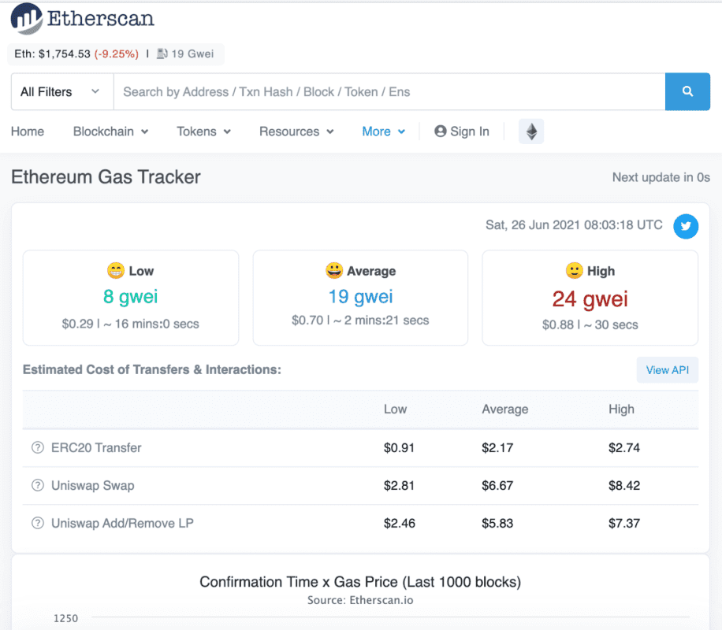
Task: Click the $2.74 ERC20 high cost
Action: [624, 448]
